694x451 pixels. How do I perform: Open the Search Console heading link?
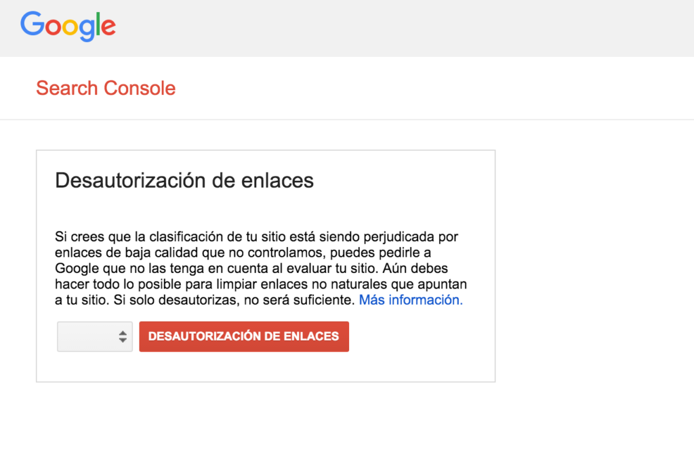coord(106,88)
